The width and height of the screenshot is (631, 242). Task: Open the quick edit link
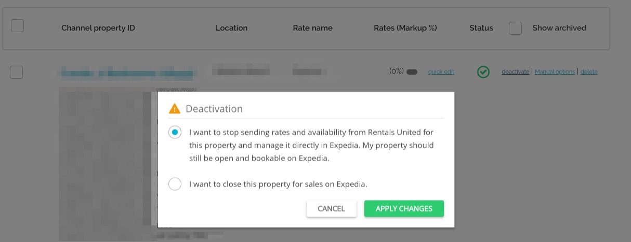point(441,72)
